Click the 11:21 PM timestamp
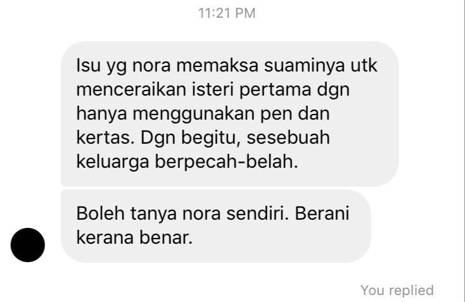The image size is (465, 302). [x=227, y=13]
